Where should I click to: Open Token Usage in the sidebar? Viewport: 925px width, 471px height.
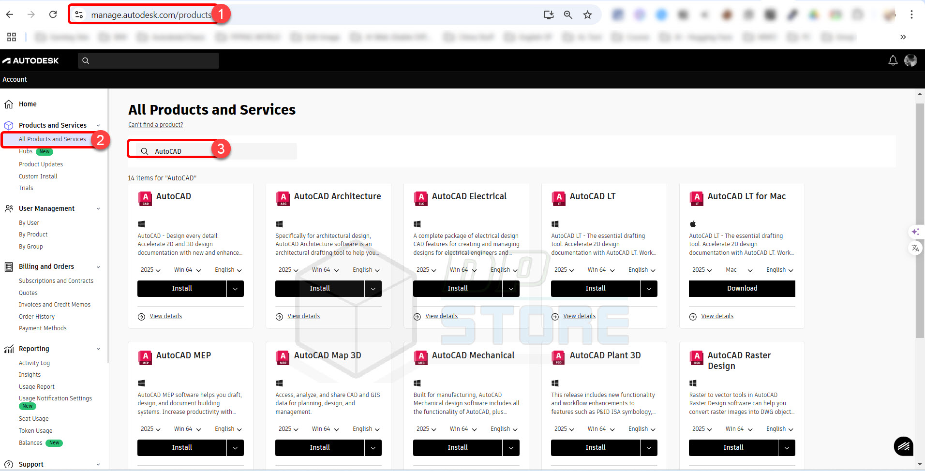[35, 431]
